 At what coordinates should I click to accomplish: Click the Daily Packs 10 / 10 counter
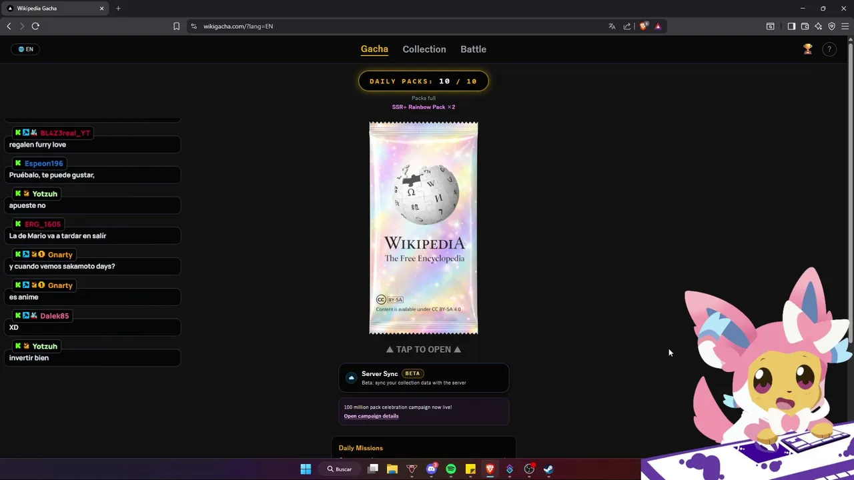[424, 81]
